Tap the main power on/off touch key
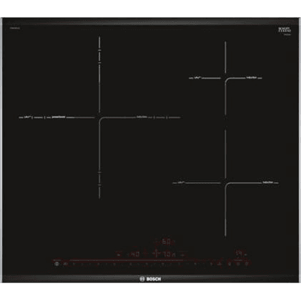 point(56,264)
